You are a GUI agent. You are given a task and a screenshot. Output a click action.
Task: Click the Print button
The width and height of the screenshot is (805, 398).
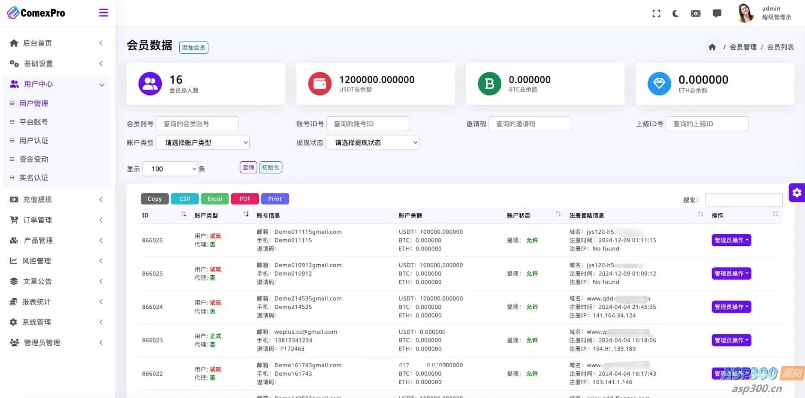275,199
